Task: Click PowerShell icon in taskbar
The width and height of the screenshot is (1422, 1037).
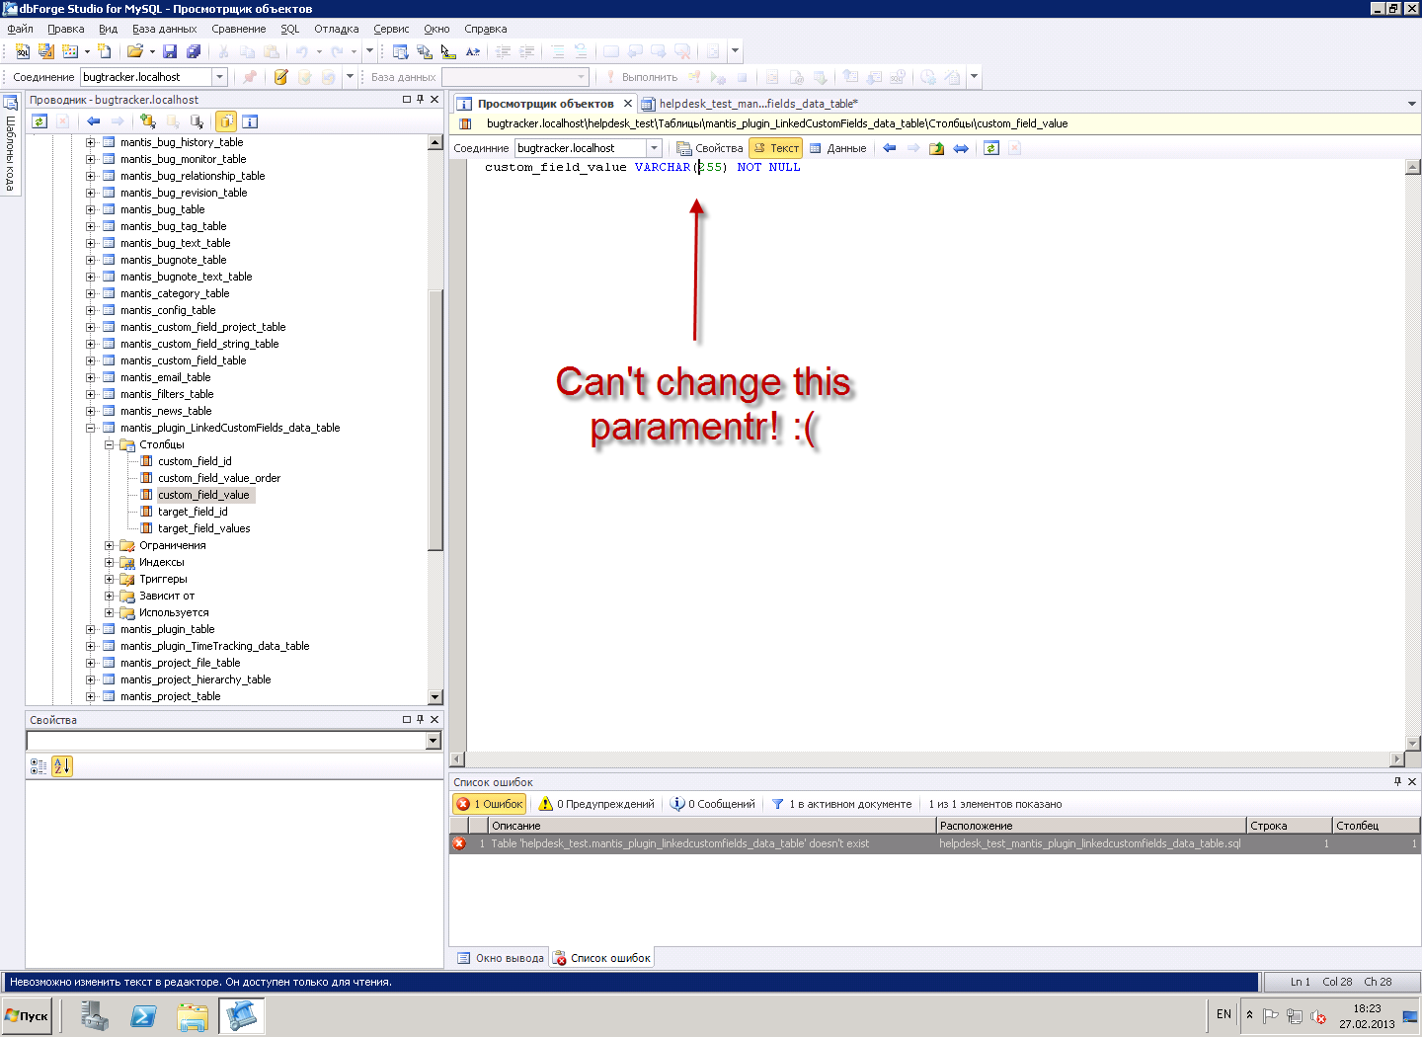Action: (143, 1015)
